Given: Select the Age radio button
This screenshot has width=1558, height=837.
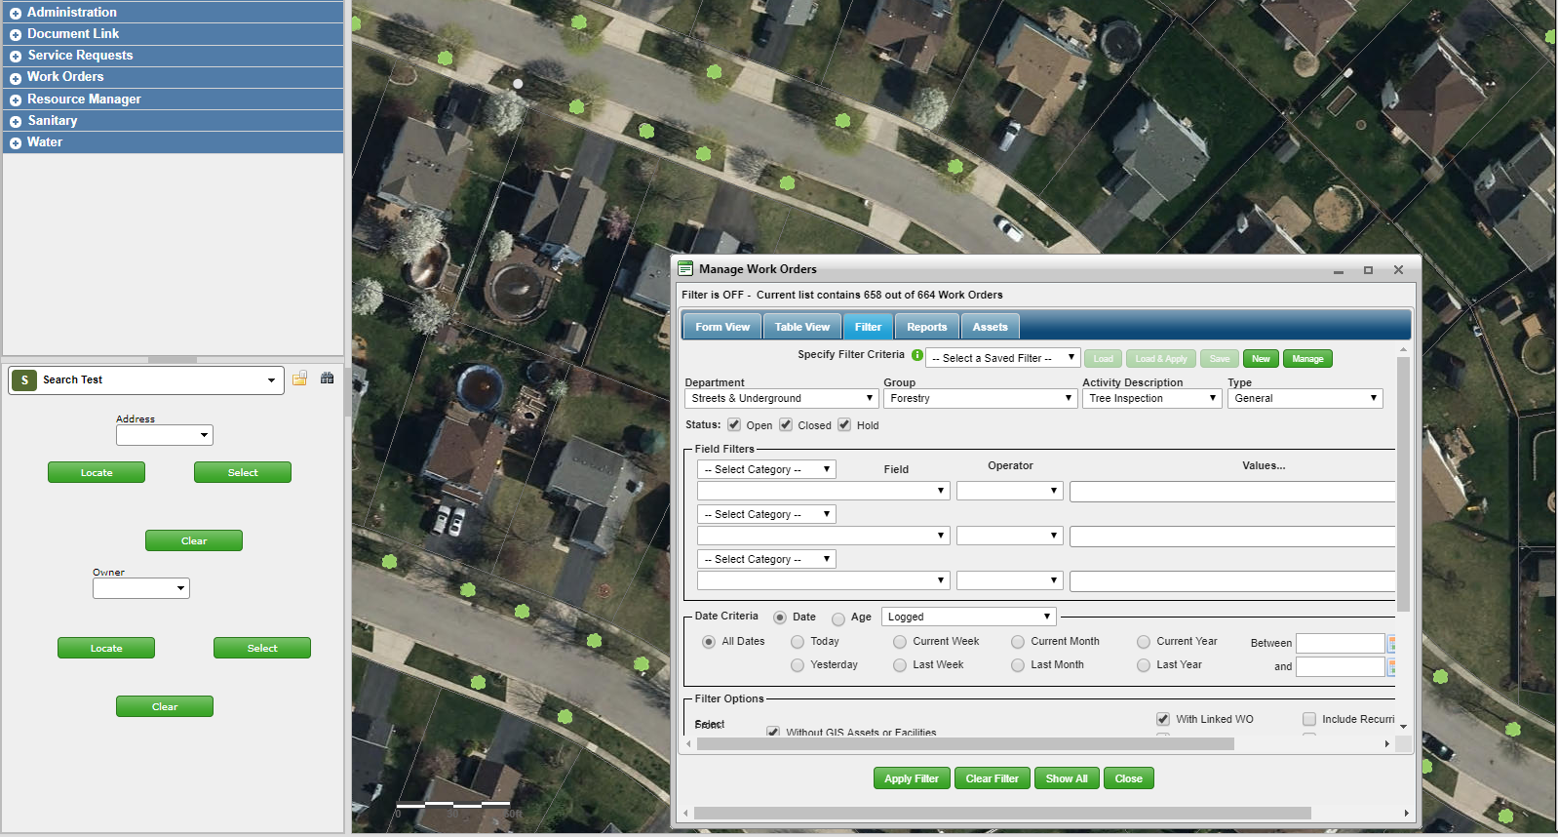Looking at the screenshot, I should pos(838,618).
